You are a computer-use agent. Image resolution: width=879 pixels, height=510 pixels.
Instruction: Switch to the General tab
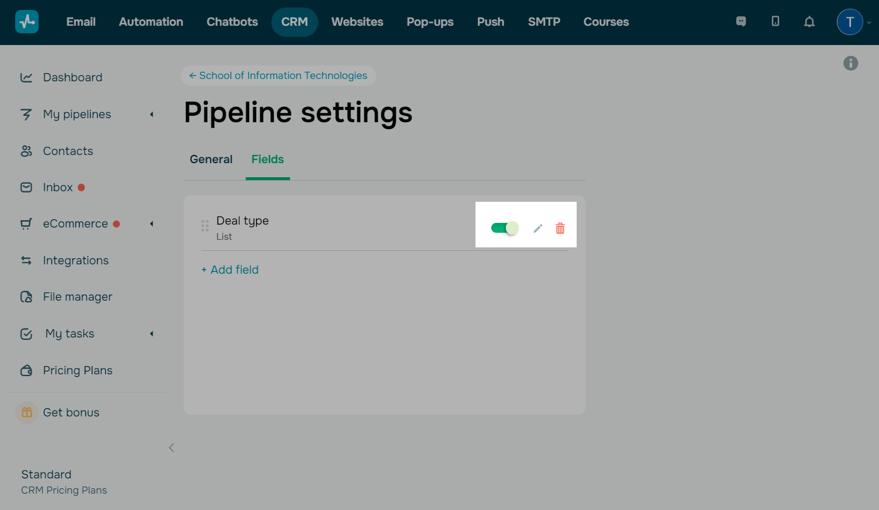[x=211, y=160]
